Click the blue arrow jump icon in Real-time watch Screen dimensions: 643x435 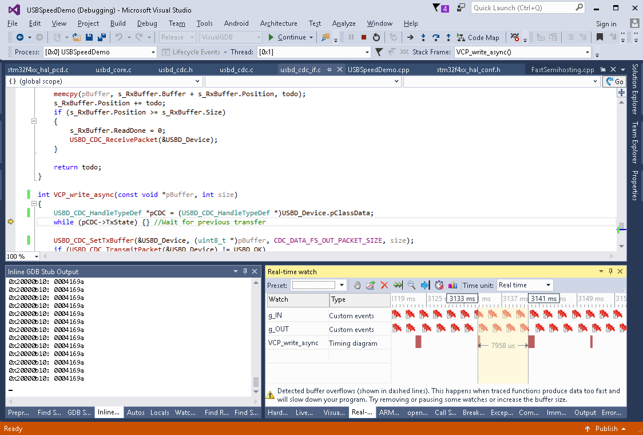coord(425,285)
